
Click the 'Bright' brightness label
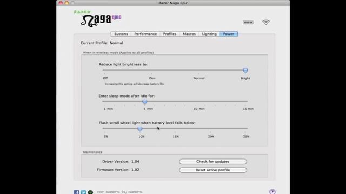(245, 78)
